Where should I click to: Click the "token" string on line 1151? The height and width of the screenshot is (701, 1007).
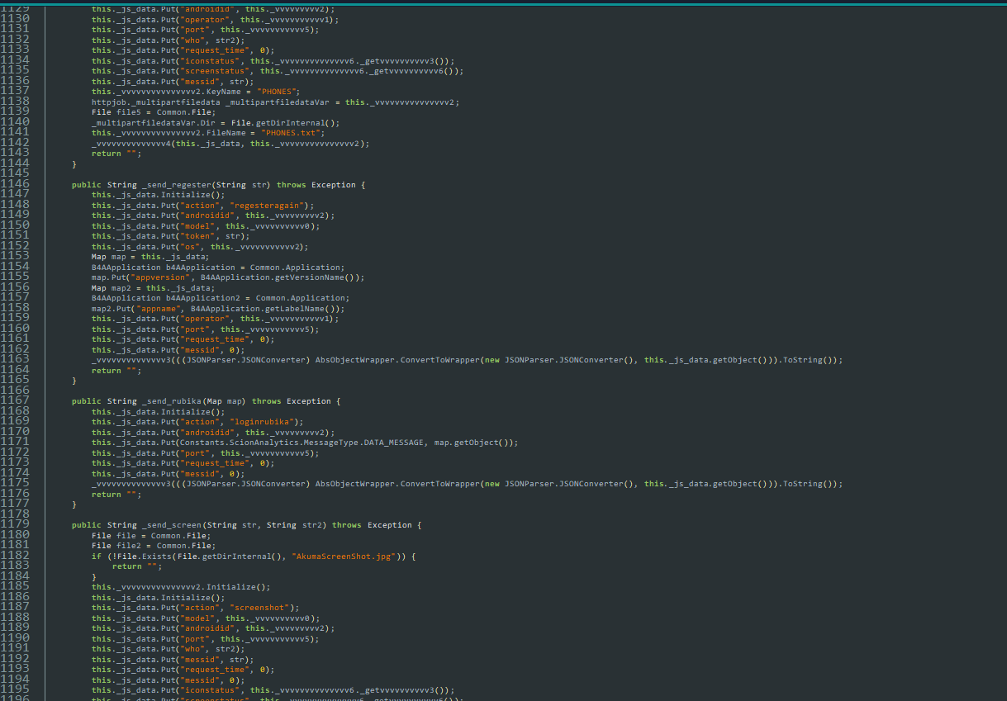(197, 236)
